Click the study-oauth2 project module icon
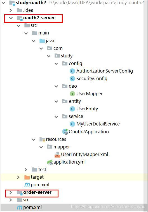Image resolution: width=148 pixels, height=212 pixels. coord(12,3)
